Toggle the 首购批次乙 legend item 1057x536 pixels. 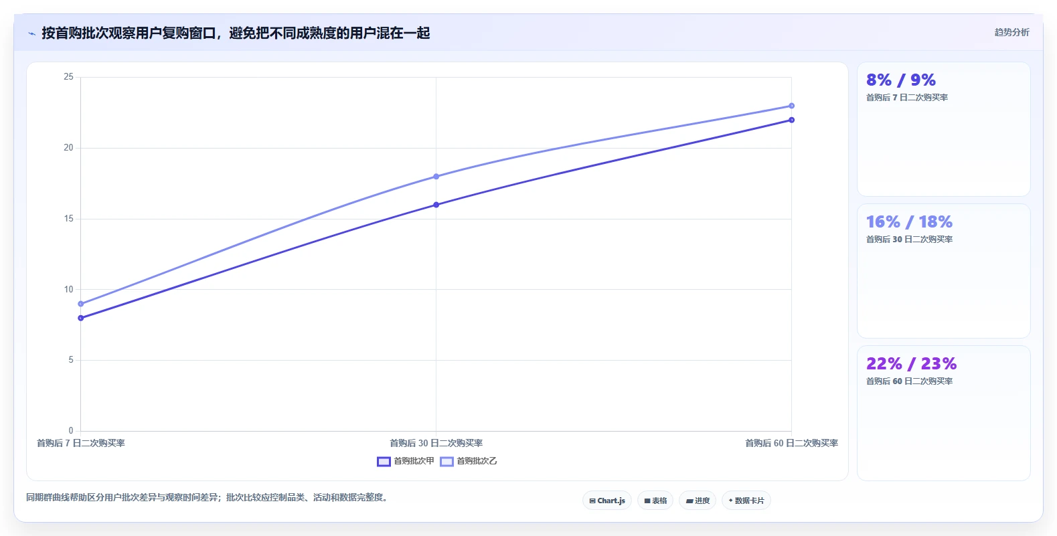coord(469,461)
